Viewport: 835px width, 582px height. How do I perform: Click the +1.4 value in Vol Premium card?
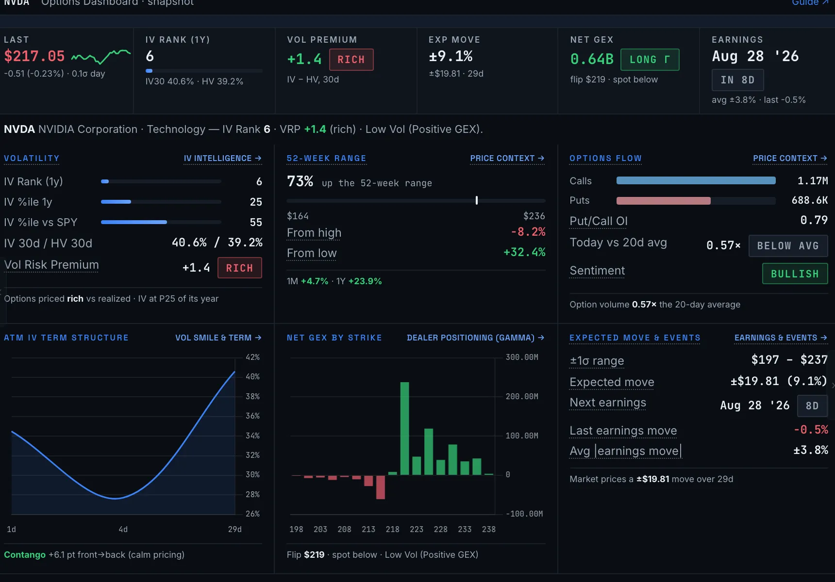pyautogui.click(x=304, y=59)
